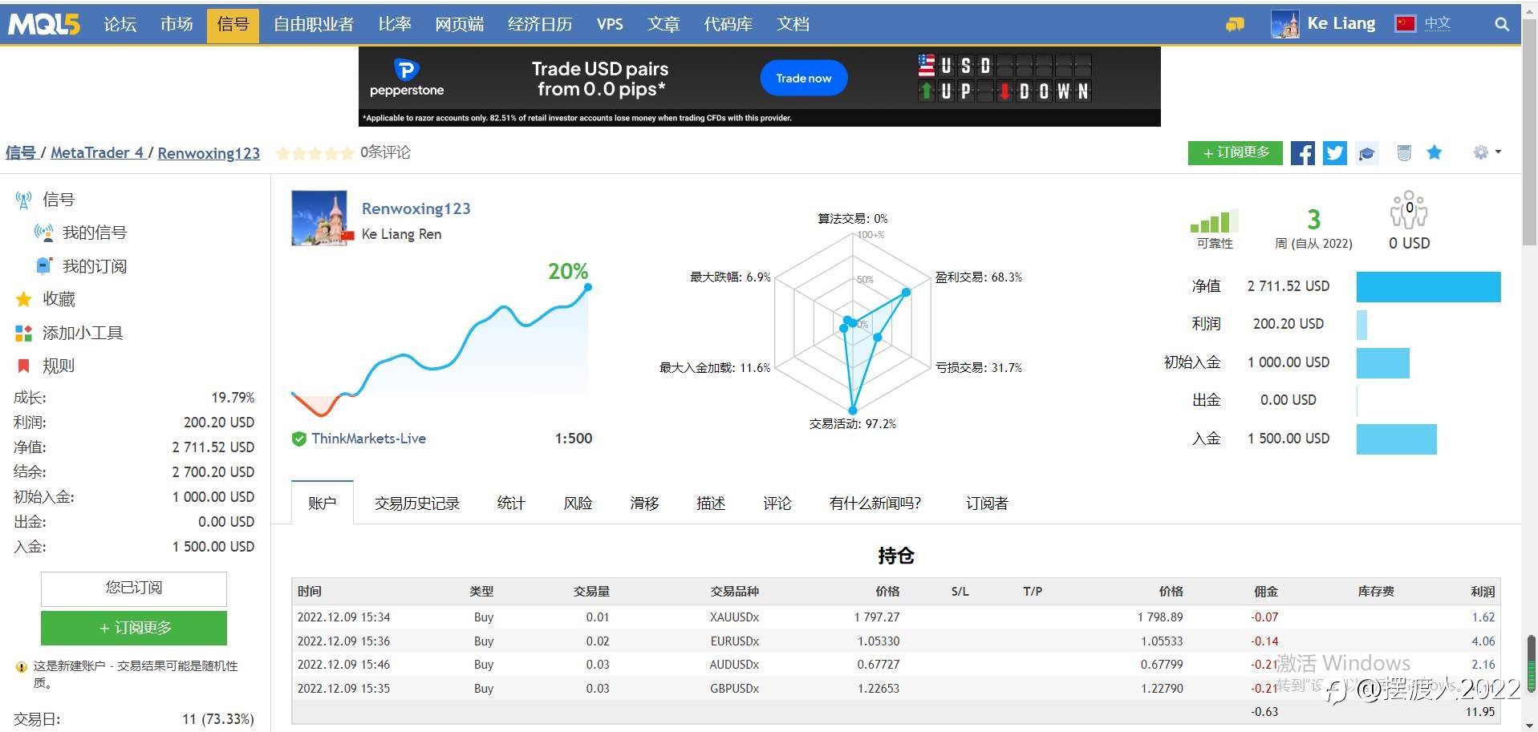This screenshot has width=1538, height=732.
Task: Click Trade now in Pepperstone ad
Action: coord(804,78)
